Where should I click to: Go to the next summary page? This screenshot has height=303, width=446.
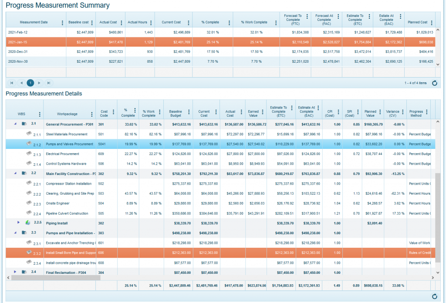40,83
